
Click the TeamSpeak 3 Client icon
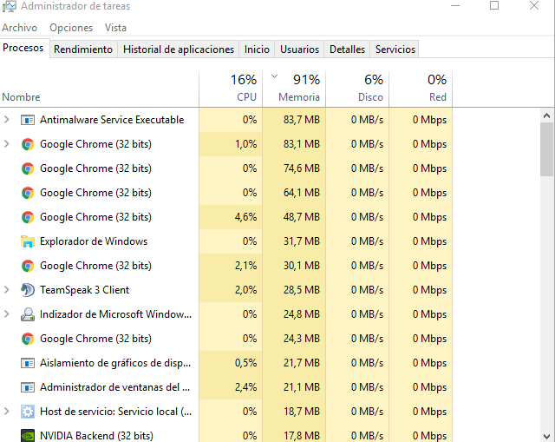28,290
